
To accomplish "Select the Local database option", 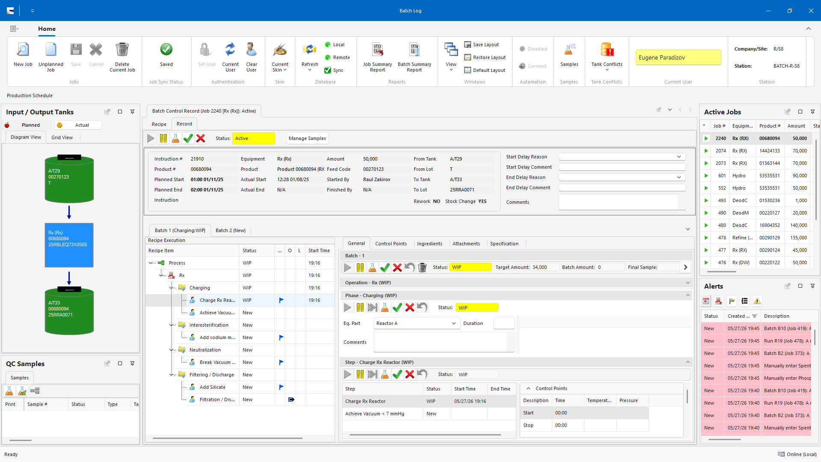I will point(335,45).
